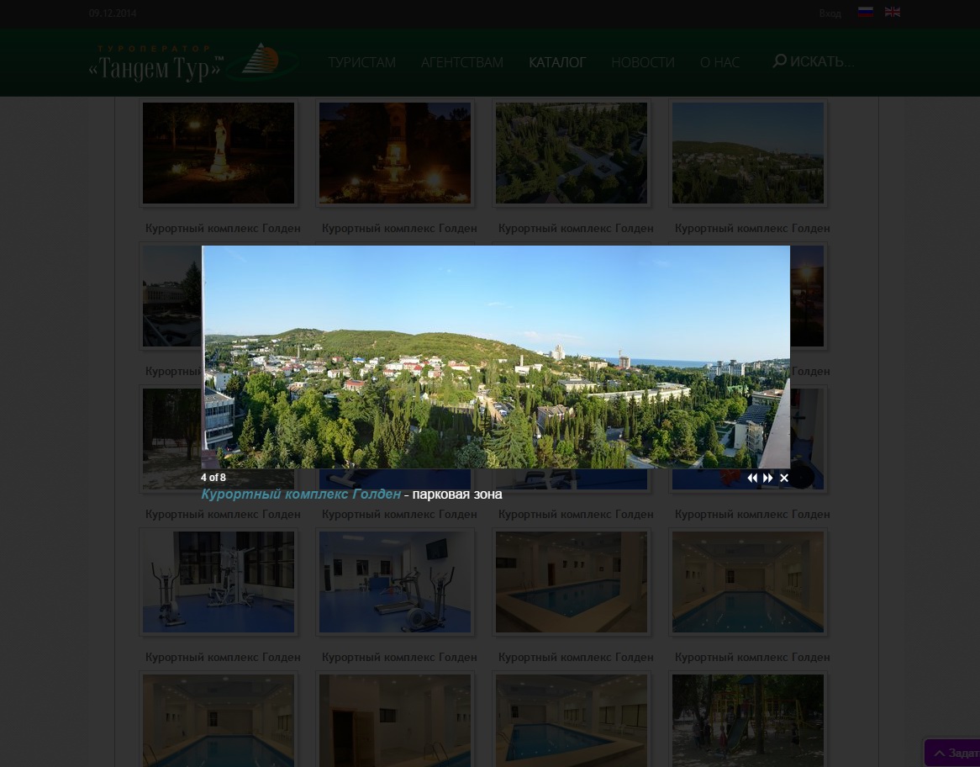Screen dimensions: 980x767
Task: Go to previous photo in lightbox
Action: coord(752,478)
